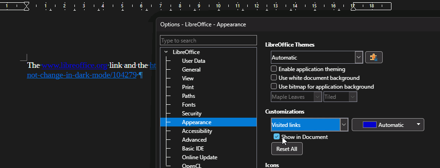Click the word 'The' in the document
This screenshot has height=168, width=440.
(x=33, y=65)
